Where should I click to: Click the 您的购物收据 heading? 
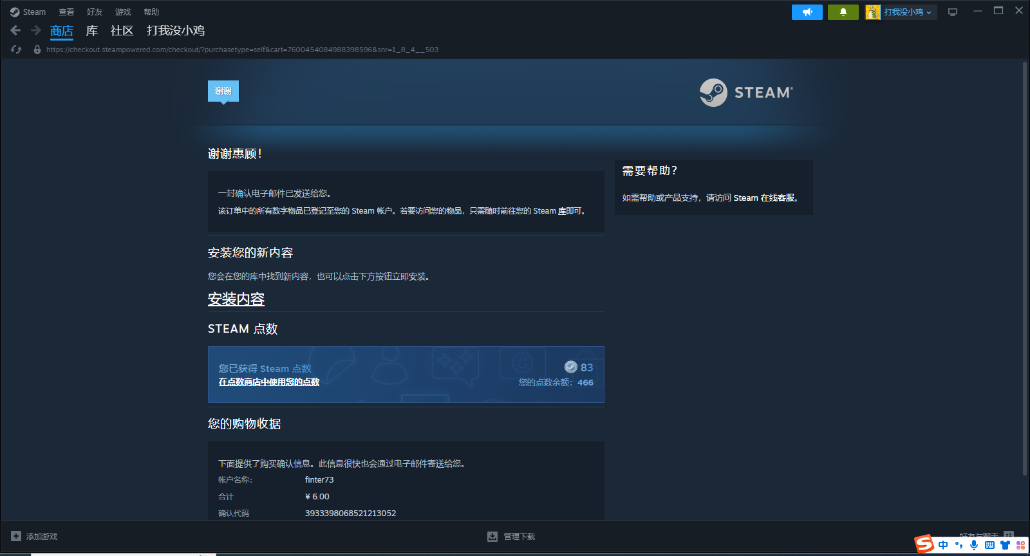coord(245,423)
